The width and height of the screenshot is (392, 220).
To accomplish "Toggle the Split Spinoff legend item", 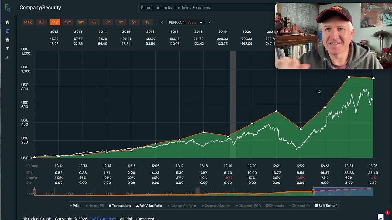I will [326, 206].
